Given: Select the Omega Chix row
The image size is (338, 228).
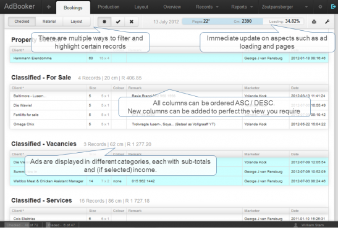Looking at the screenshot, I should (x=169, y=124).
